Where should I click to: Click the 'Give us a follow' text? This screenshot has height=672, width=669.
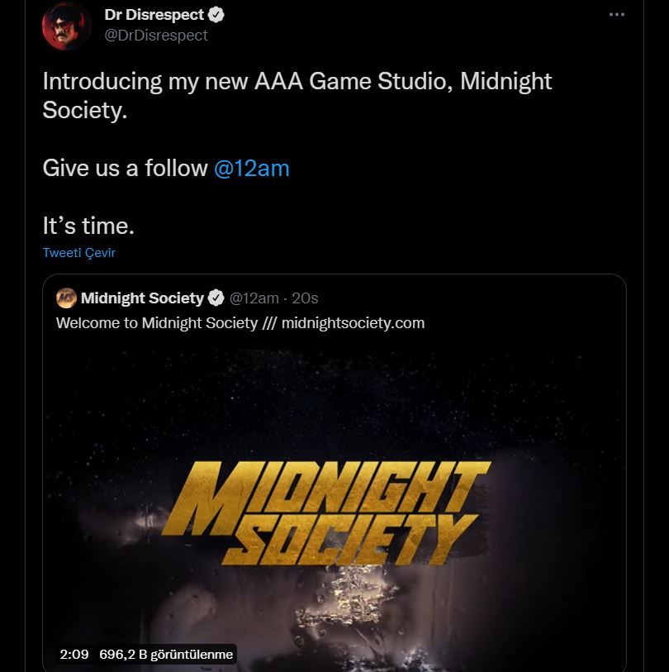(125, 168)
